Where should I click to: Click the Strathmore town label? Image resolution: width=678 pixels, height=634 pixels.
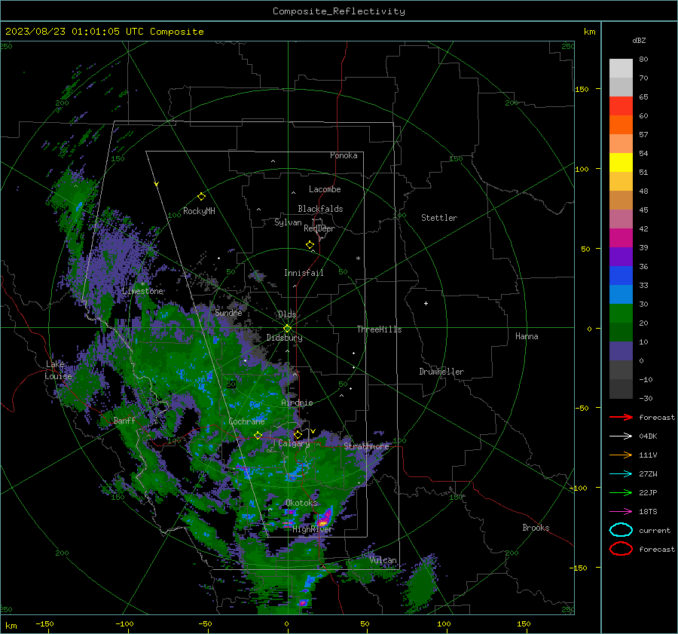366,446
